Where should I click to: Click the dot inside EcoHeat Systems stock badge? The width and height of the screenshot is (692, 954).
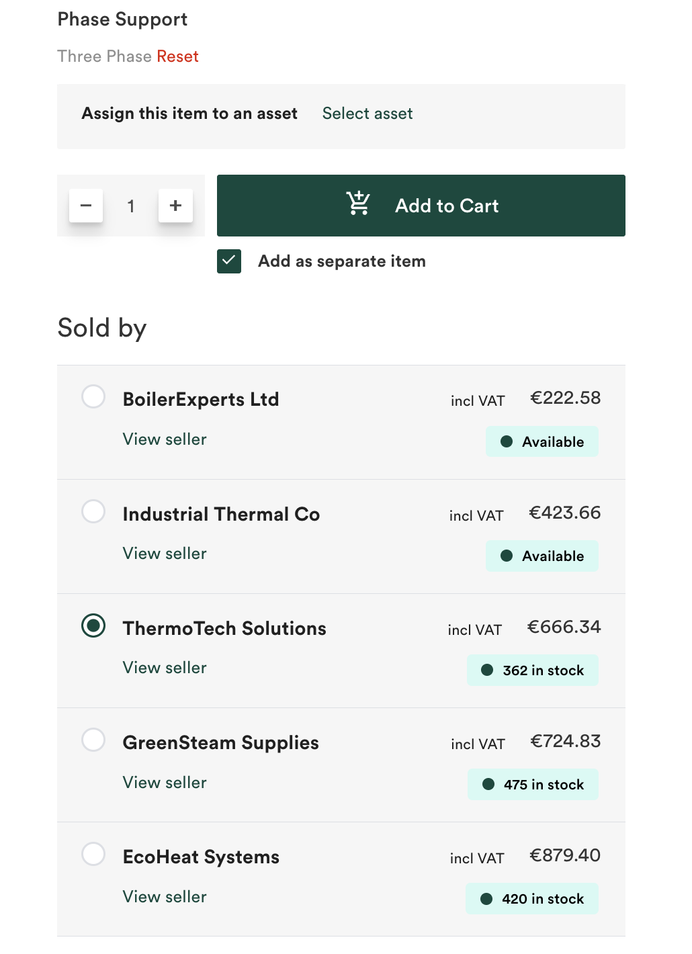tap(486, 898)
